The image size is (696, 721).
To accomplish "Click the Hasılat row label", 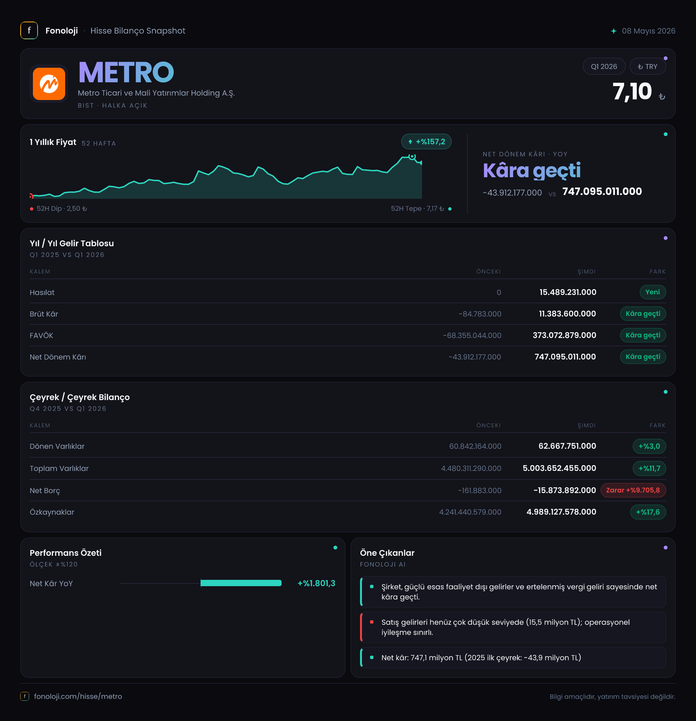I will coord(42,292).
